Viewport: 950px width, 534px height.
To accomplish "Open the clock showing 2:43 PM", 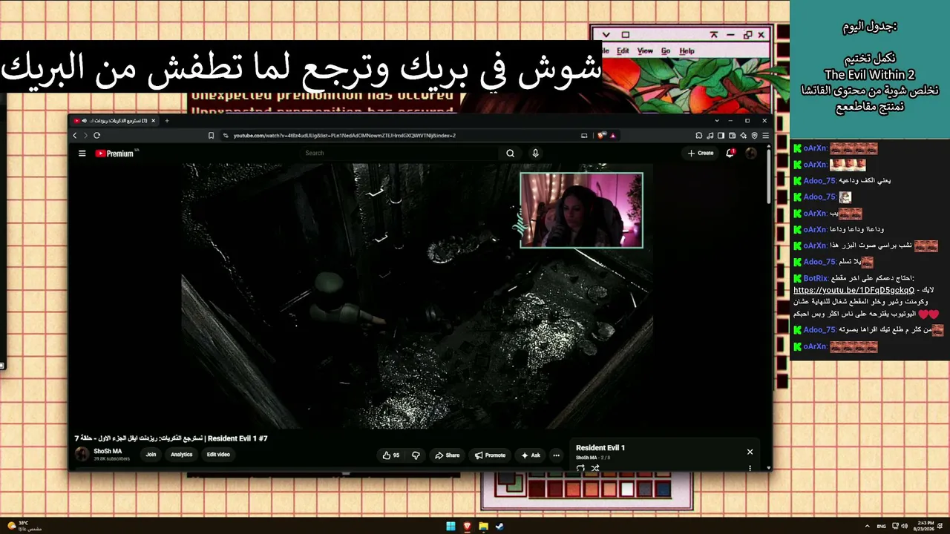I will [924, 527].
